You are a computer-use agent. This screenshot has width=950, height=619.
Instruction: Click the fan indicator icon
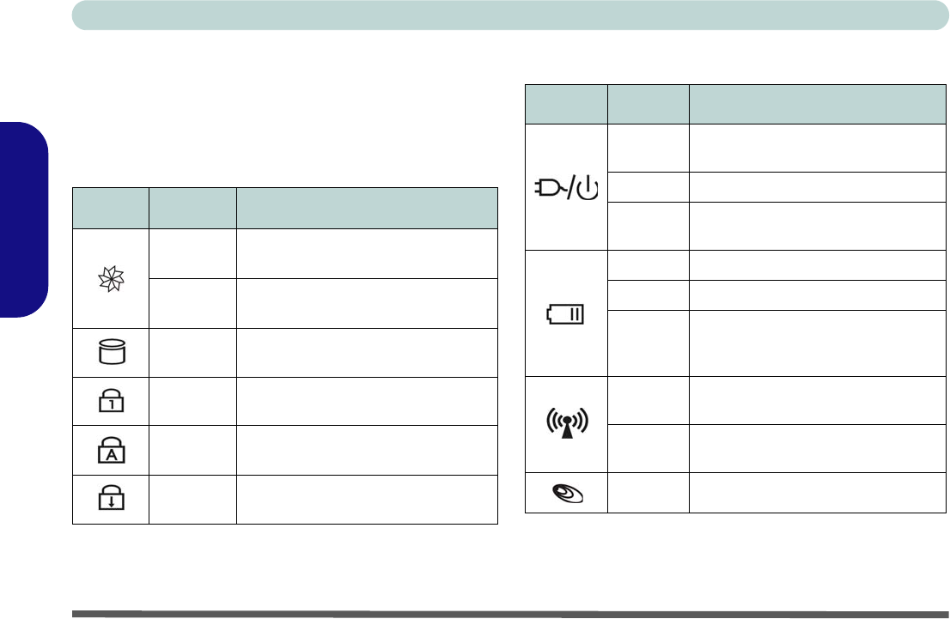pyautogui.click(x=110, y=278)
